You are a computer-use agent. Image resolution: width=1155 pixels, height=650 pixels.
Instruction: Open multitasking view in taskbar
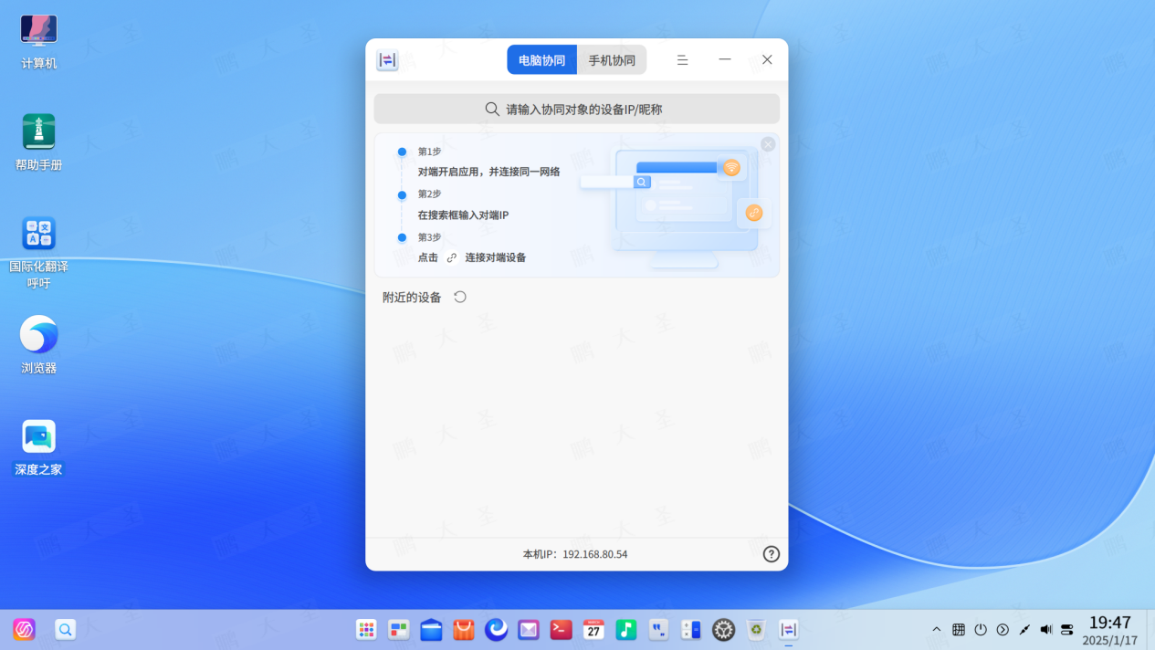coord(399,629)
